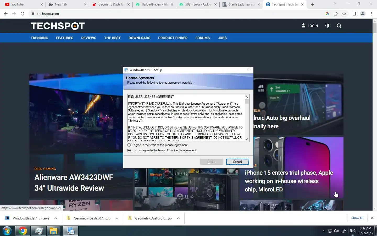
Task: Open the share page icon in address bar
Action: (x=336, y=14)
